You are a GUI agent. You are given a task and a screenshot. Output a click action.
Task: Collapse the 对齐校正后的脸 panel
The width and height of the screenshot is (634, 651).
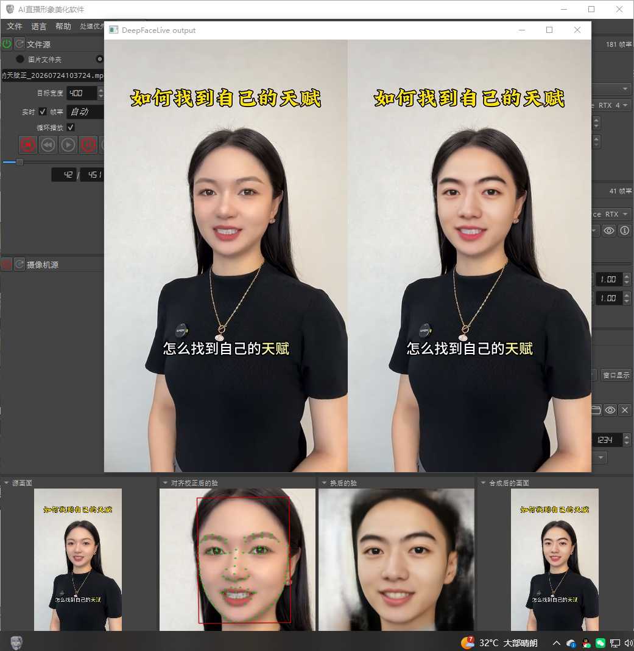[165, 483]
